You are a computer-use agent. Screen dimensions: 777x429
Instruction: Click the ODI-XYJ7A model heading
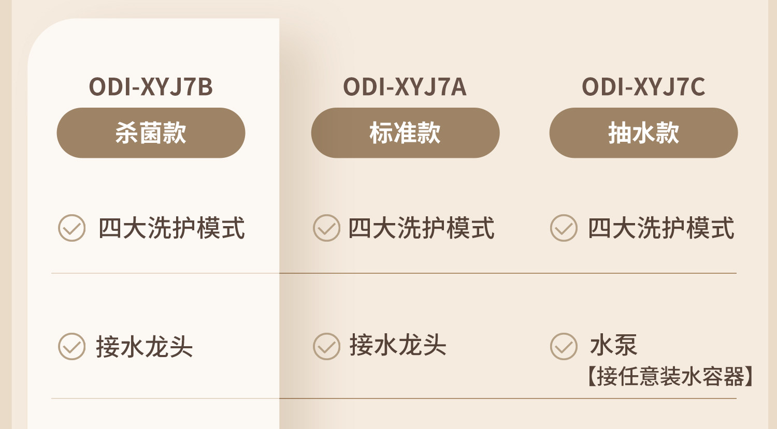pos(405,87)
